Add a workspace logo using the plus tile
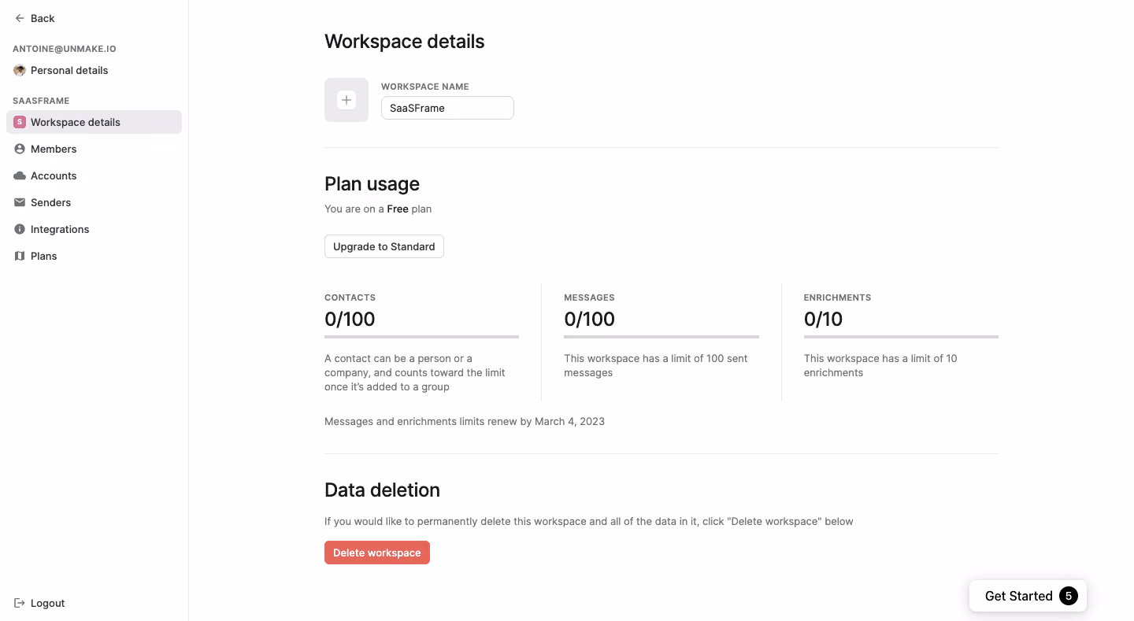1134x621 pixels. coord(346,100)
